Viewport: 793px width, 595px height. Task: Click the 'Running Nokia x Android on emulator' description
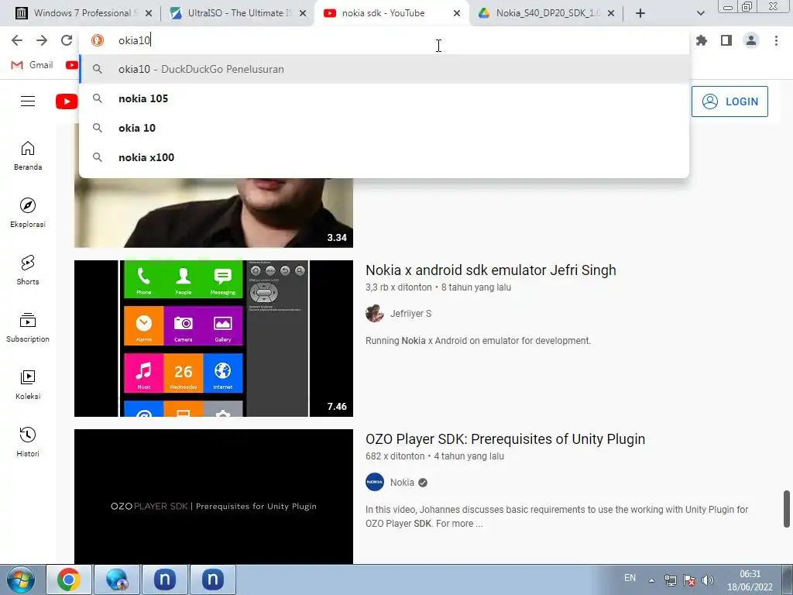point(478,341)
